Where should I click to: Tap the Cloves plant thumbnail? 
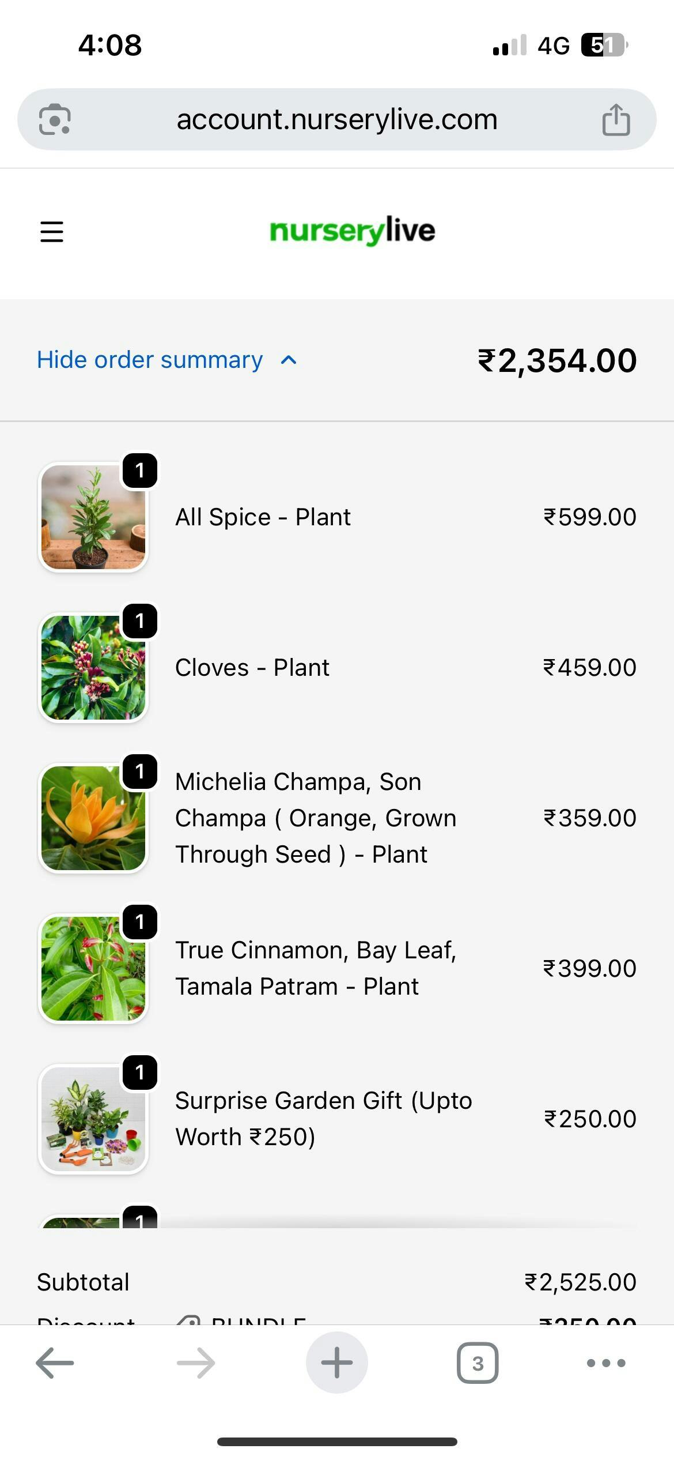(x=93, y=668)
